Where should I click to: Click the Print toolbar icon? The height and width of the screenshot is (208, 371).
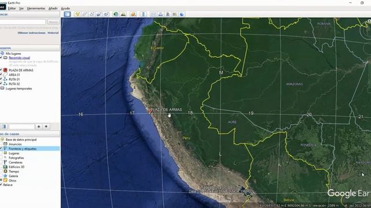(x=161, y=14)
